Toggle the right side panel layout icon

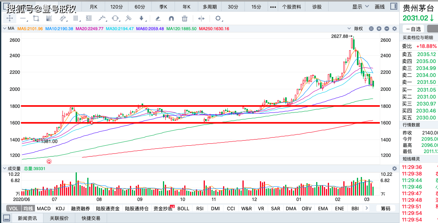point(394,7)
